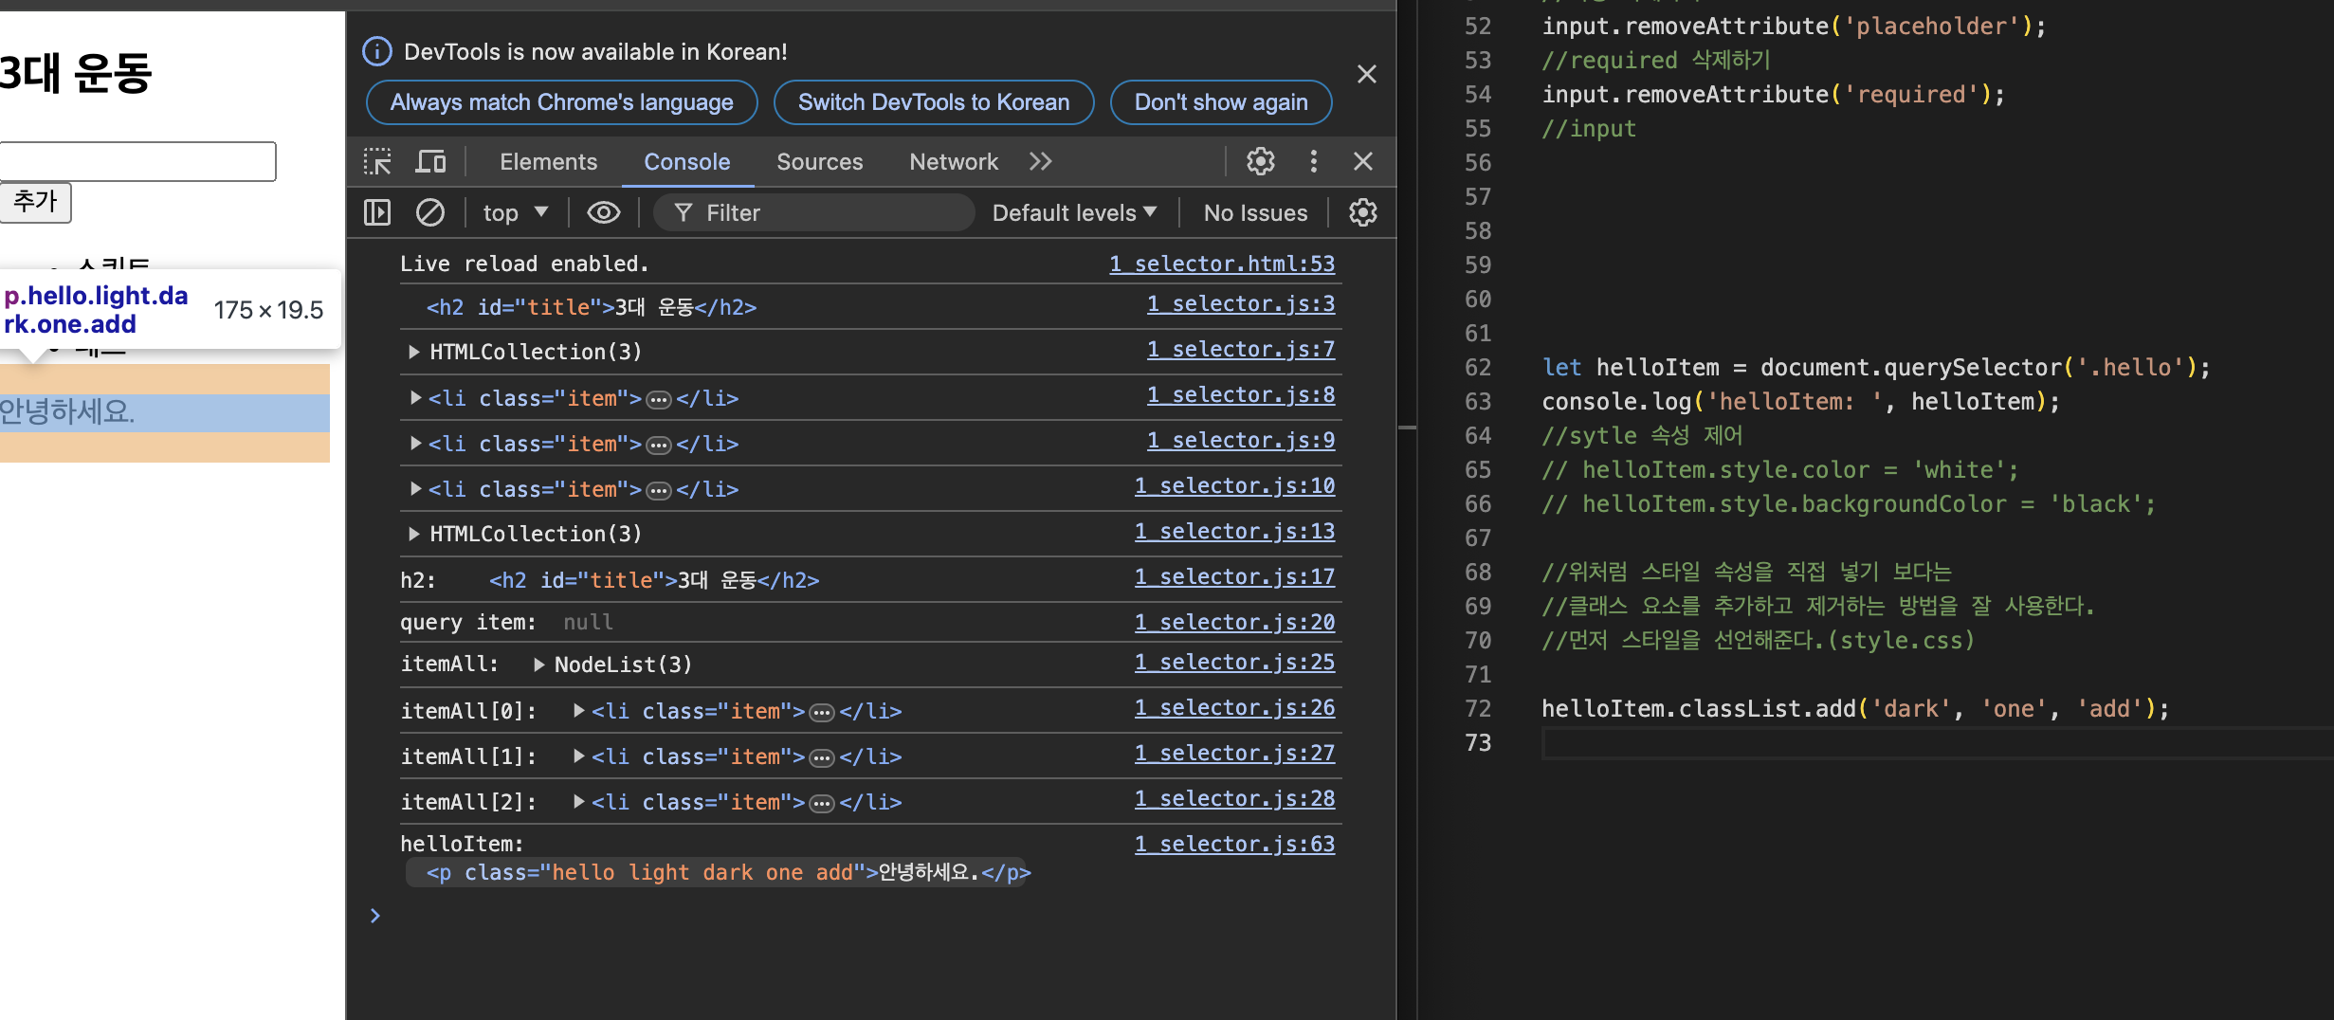Click the 3대 운동 heading on page
This screenshot has height=1020, width=2334.
pos(76,73)
